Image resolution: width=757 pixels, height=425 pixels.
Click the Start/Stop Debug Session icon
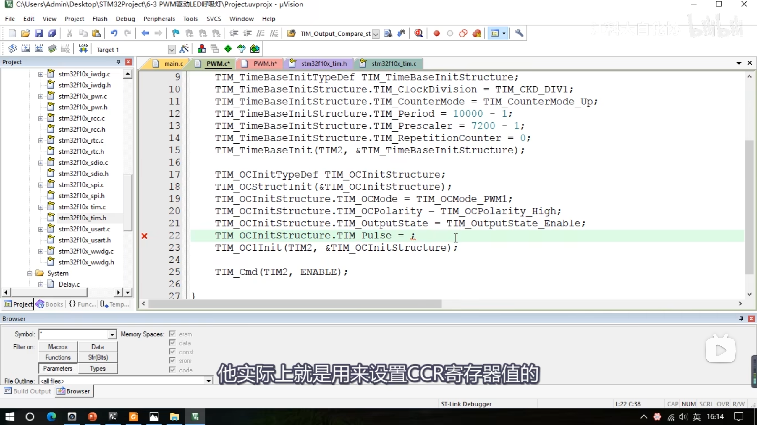pyautogui.click(x=418, y=33)
